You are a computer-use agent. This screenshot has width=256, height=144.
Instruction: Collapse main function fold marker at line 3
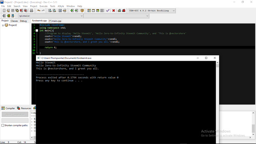tap(37, 30)
